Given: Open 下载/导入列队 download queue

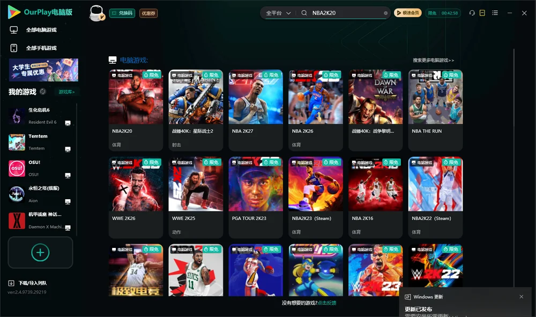Looking at the screenshot, I should [33, 283].
